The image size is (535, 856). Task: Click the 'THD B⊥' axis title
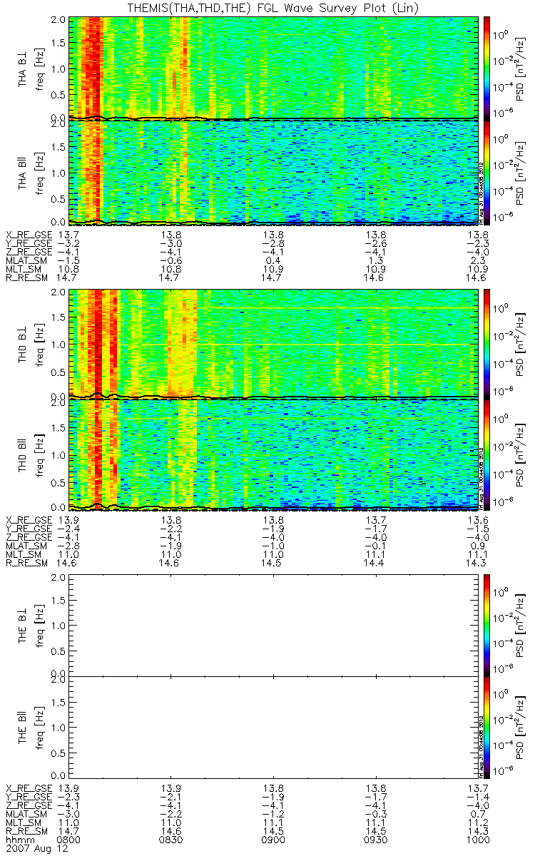[x=23, y=344]
